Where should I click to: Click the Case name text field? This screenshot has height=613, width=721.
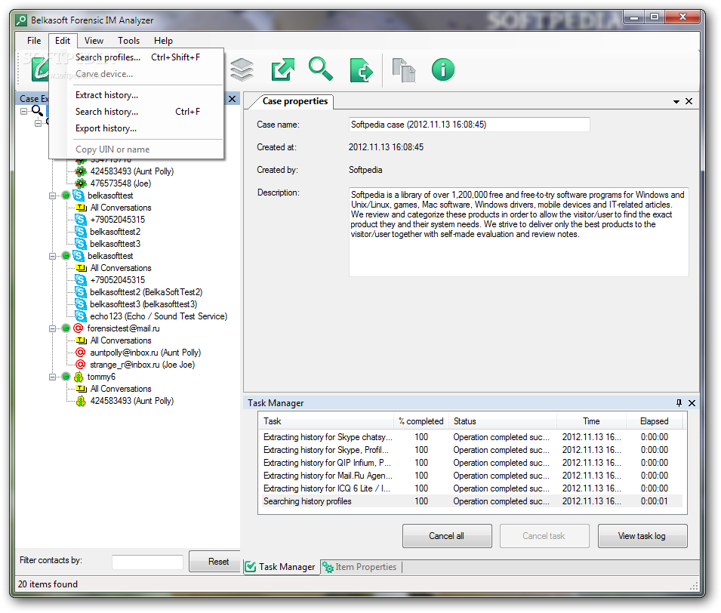tap(469, 125)
